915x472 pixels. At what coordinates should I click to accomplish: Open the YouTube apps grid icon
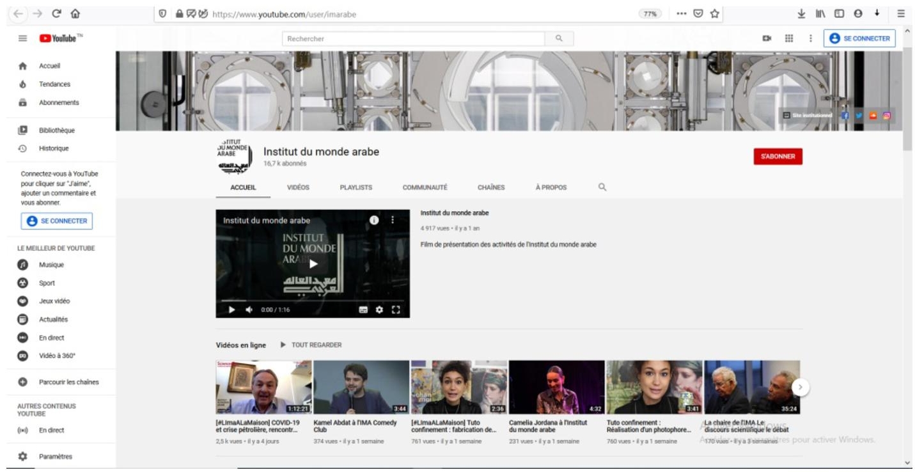(789, 38)
